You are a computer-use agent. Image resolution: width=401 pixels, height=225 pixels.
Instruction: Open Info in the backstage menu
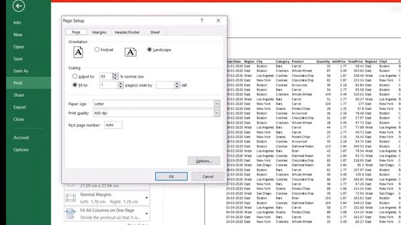pos(17,22)
